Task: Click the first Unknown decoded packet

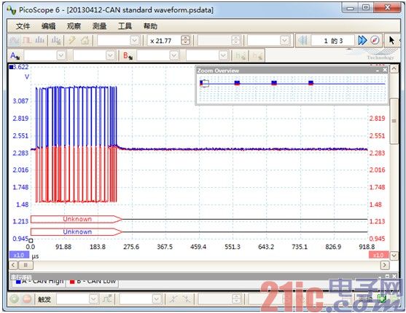Action: (77, 219)
